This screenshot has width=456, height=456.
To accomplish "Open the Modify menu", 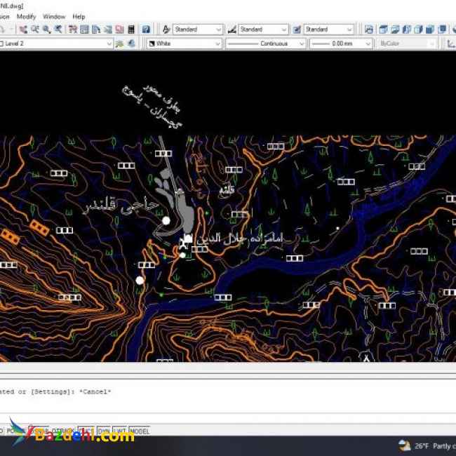I will [26, 16].
